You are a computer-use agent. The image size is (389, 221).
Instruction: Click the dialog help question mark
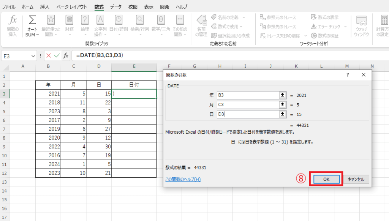(348, 75)
